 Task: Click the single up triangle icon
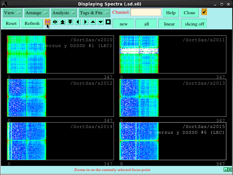point(93,22)
